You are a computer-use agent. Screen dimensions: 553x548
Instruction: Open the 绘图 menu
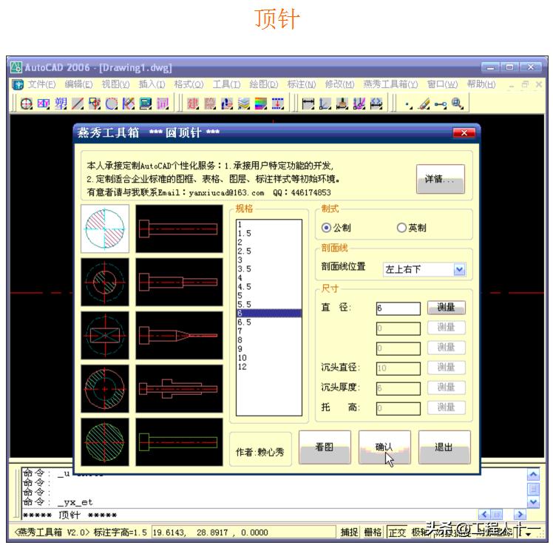click(263, 84)
